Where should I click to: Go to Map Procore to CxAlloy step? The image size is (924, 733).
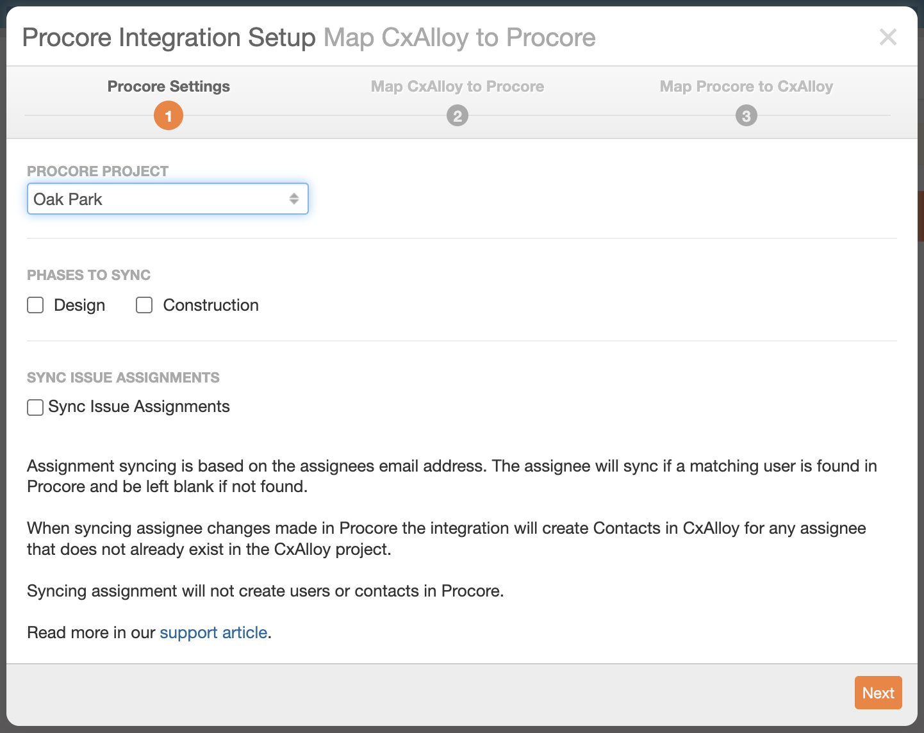(747, 86)
